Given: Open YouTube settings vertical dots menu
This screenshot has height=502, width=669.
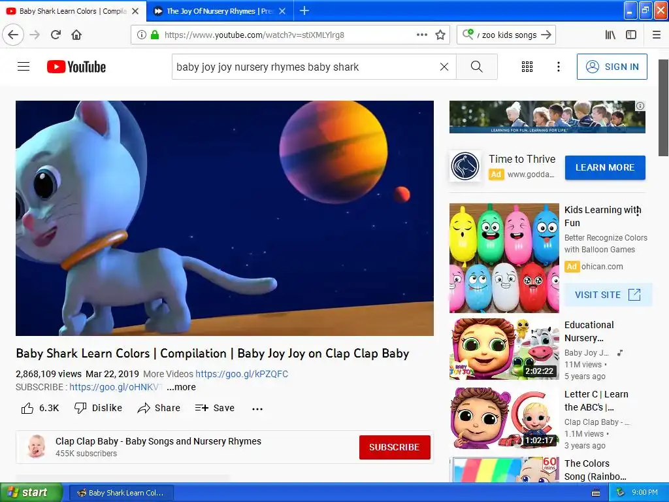Looking at the screenshot, I should [x=559, y=67].
